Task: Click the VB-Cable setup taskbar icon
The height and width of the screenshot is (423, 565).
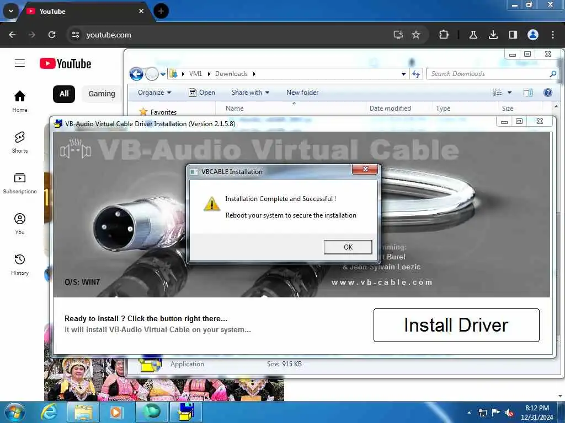Action: coord(186,412)
